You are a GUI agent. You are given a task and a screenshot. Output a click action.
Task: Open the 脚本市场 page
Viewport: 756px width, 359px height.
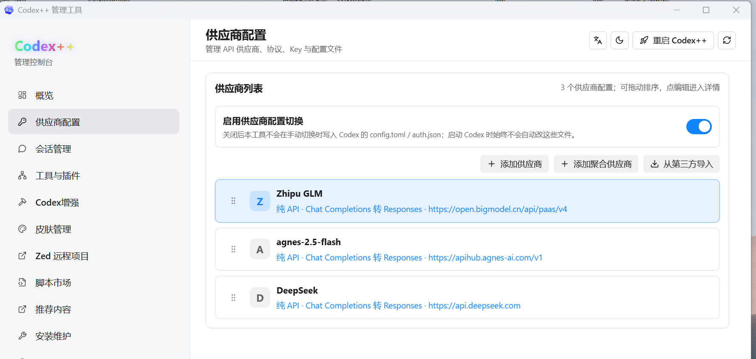coord(93,283)
